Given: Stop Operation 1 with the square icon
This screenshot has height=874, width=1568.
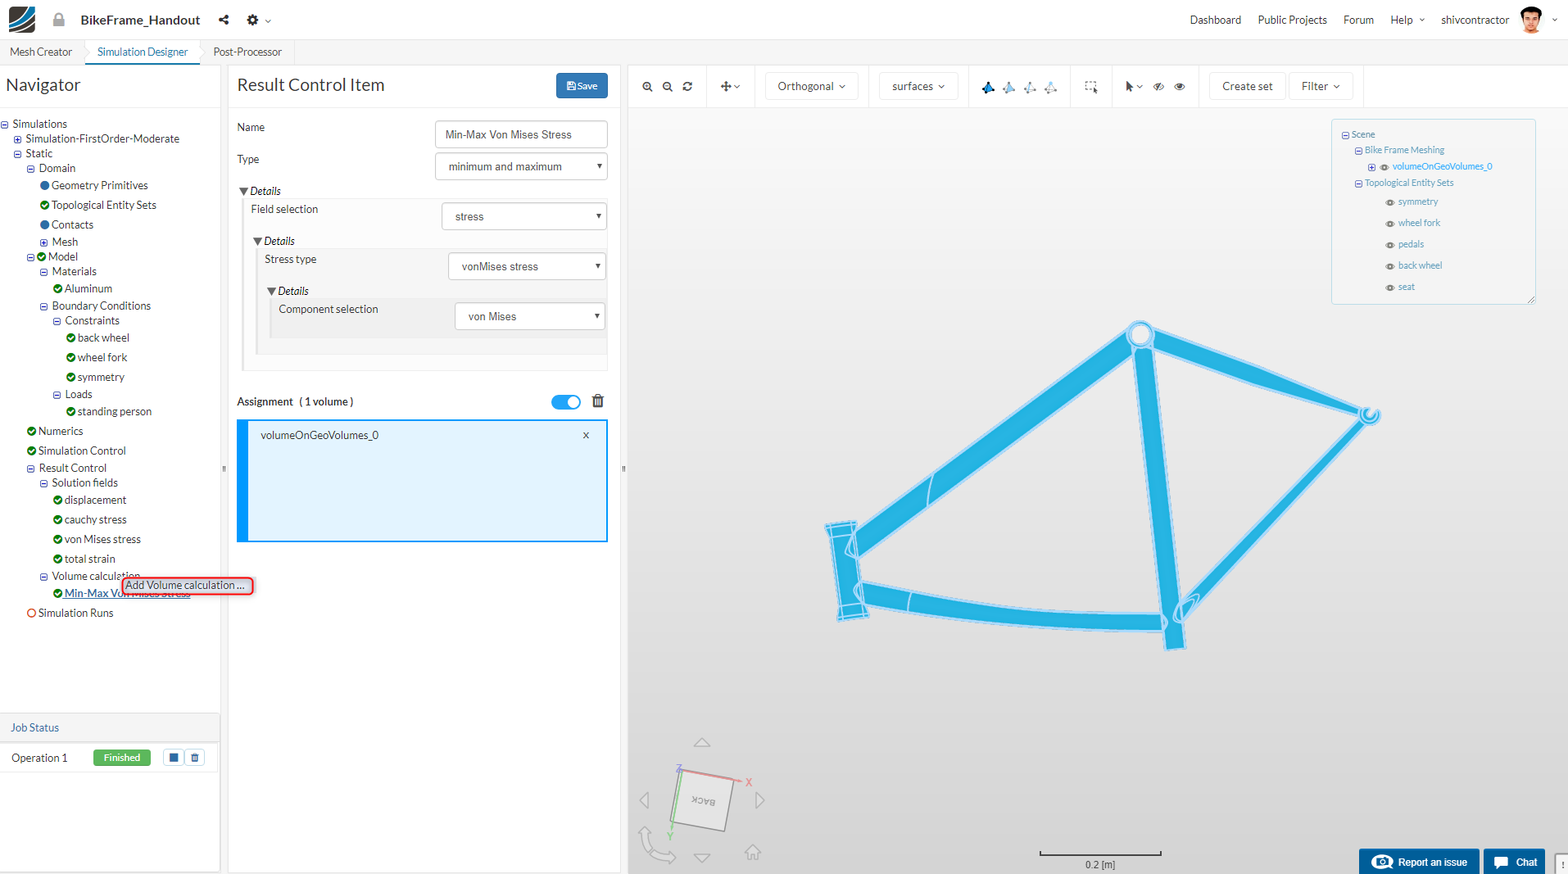Looking at the screenshot, I should click(174, 758).
